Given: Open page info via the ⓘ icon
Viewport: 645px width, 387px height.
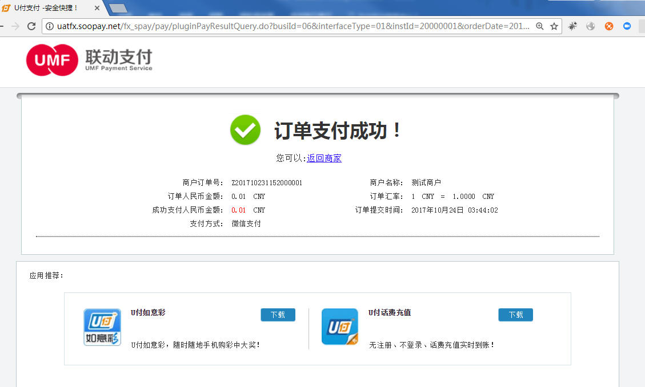Looking at the screenshot, I should [50, 26].
